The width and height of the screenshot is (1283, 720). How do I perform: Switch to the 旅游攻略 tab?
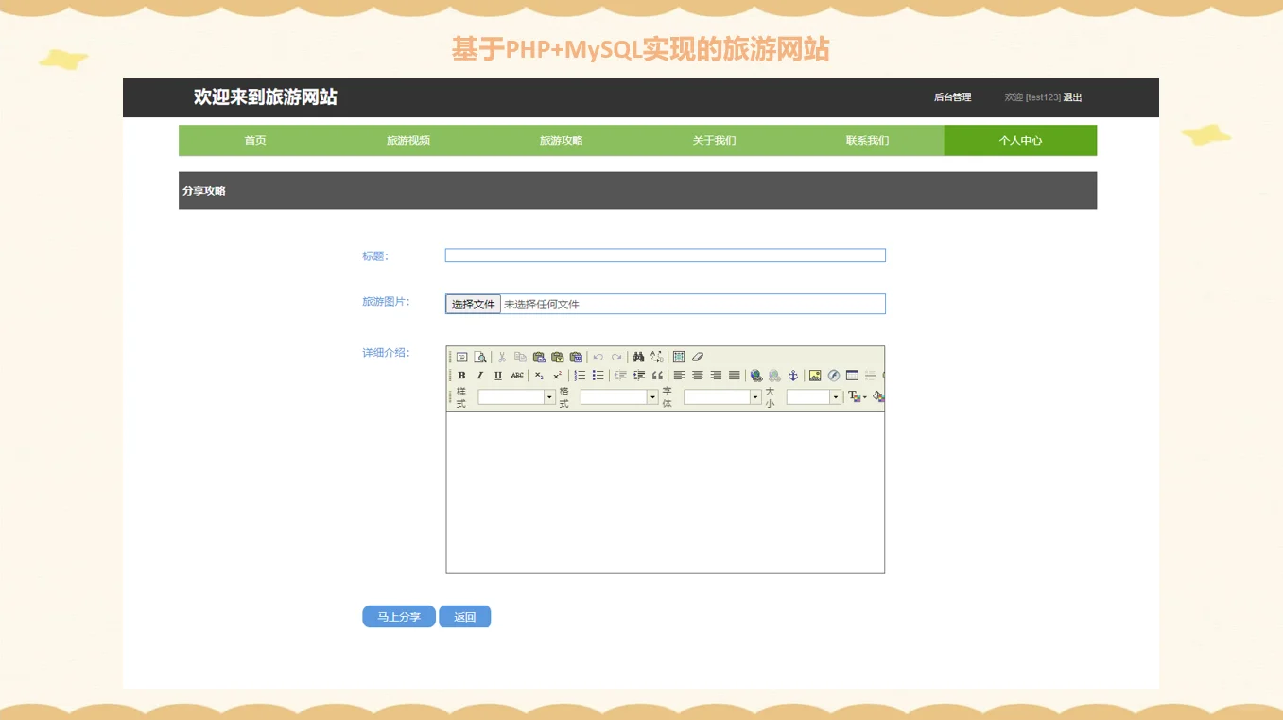tap(560, 140)
